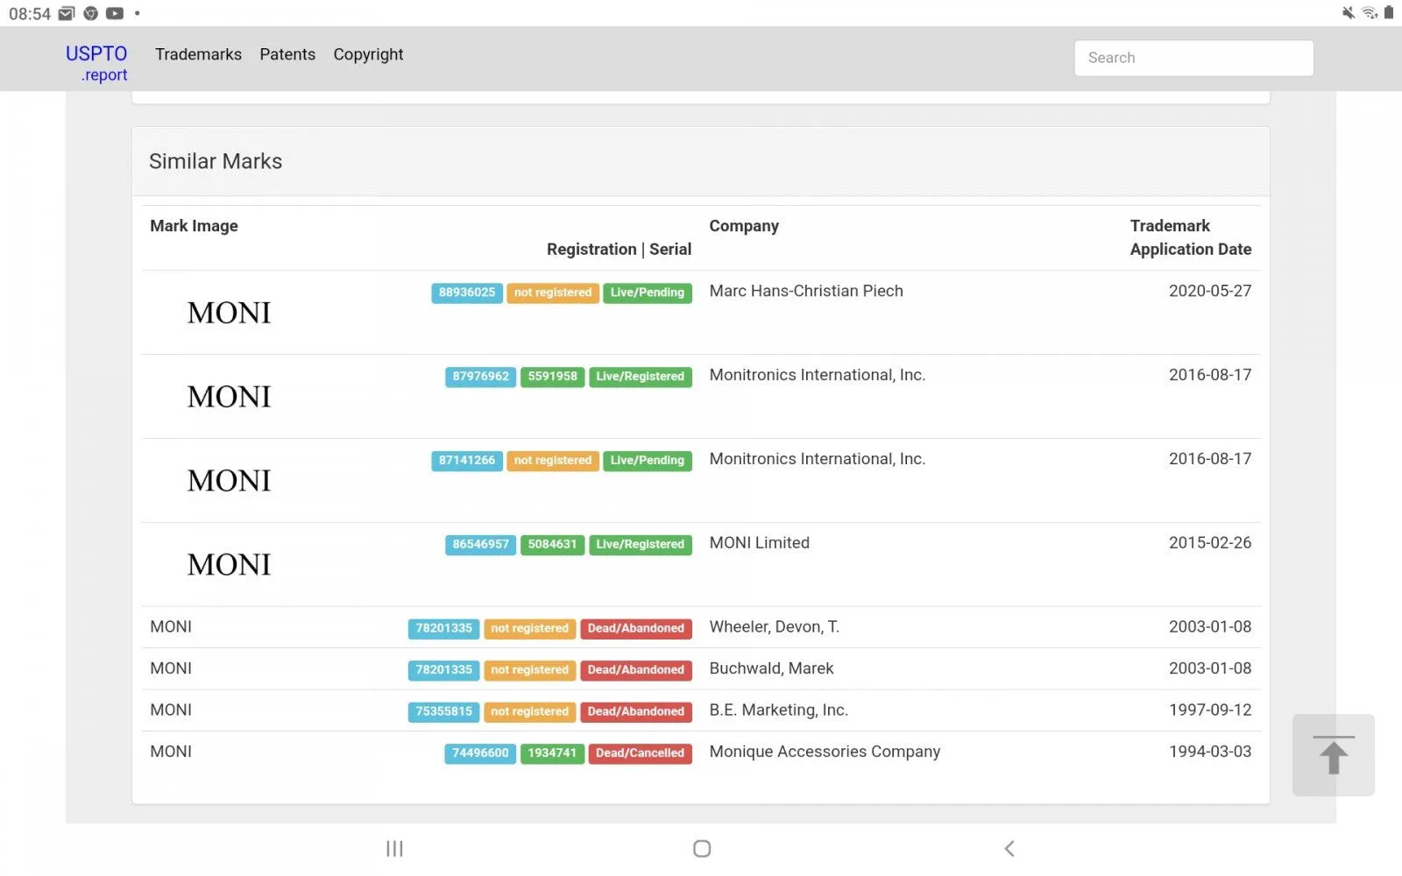1402x876 pixels.
Task: Open the MONI mark image for serial 87976962
Action: click(x=229, y=397)
